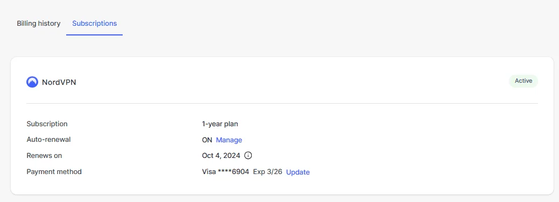The height and width of the screenshot is (202, 559).
Task: Click the Exp 3/26 expiry text
Action: (268, 172)
